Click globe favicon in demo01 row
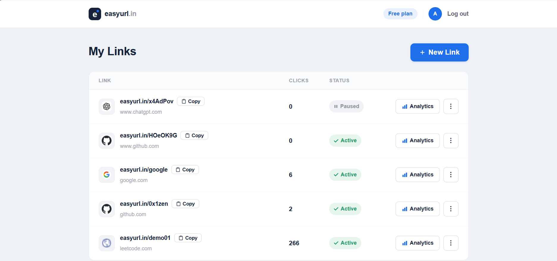The width and height of the screenshot is (557, 261). click(106, 243)
